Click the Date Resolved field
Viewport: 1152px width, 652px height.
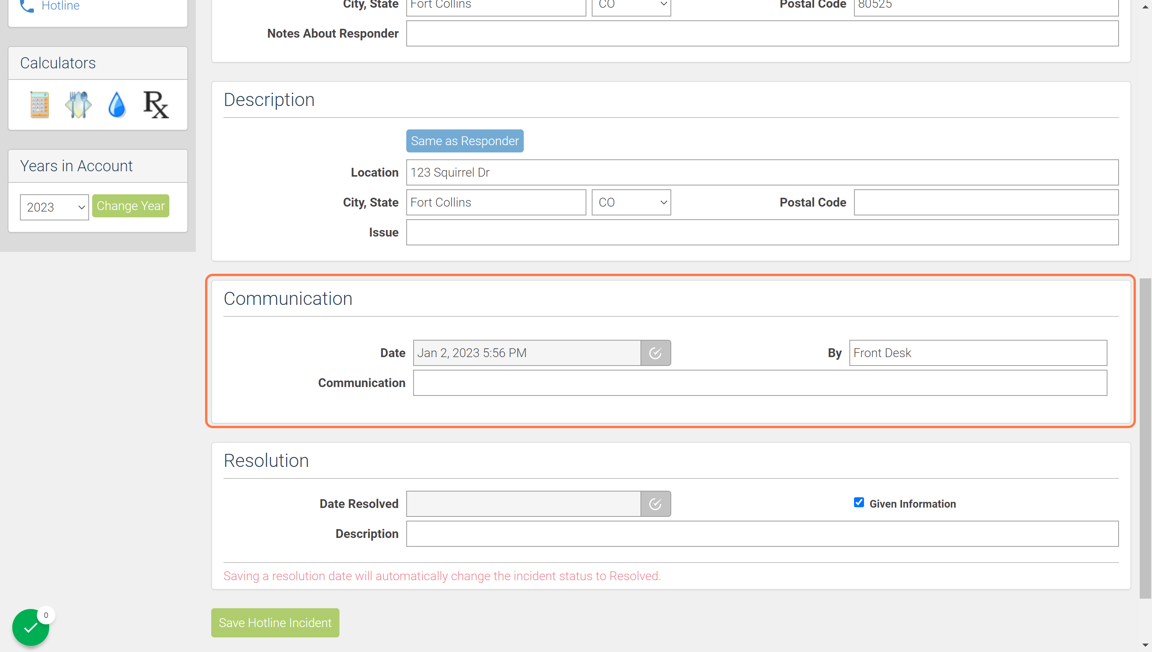pos(523,504)
